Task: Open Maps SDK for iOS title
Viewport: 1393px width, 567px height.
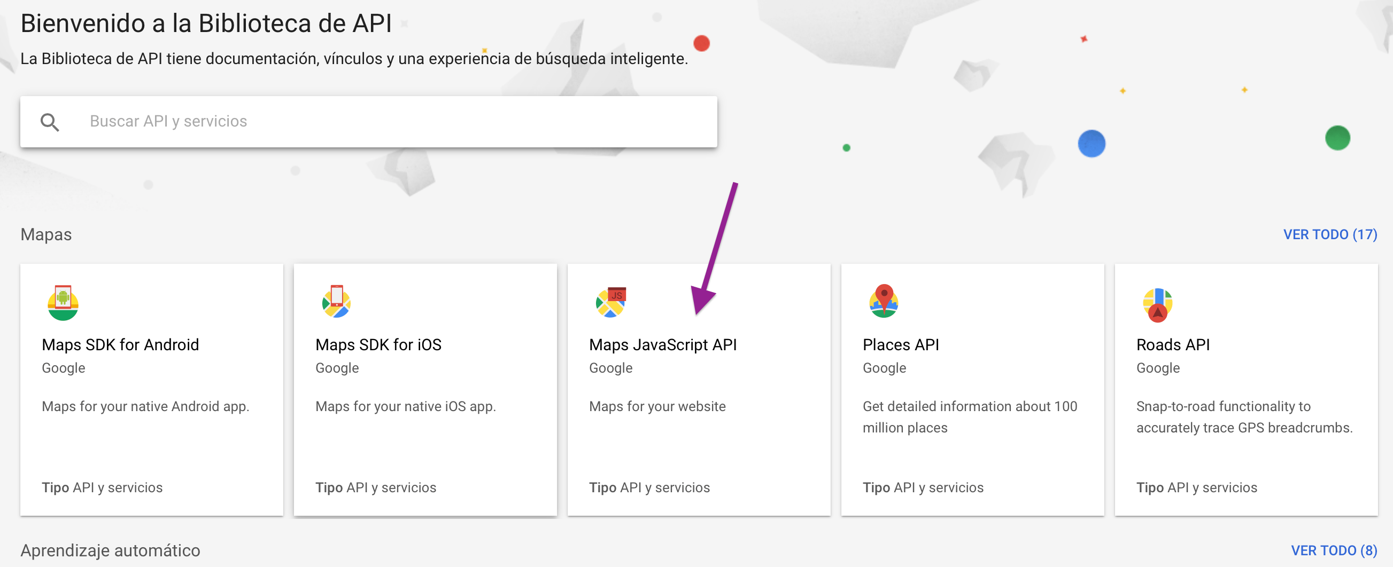Action: coord(378,344)
